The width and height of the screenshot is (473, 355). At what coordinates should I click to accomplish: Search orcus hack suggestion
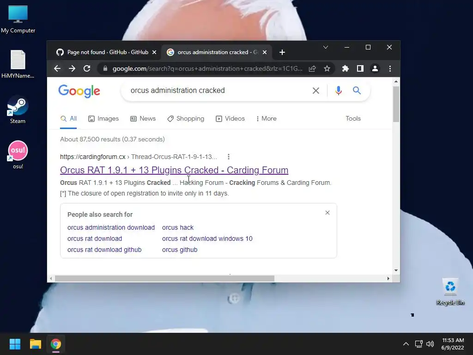178,227
